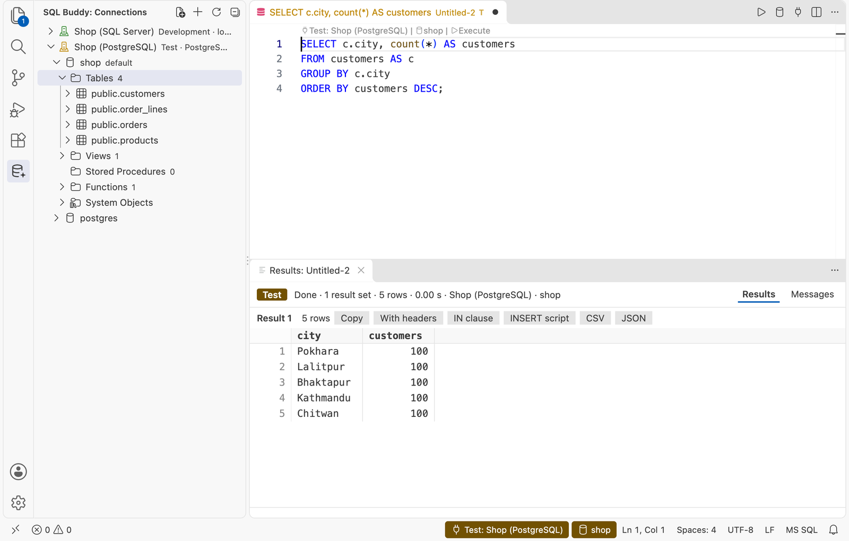Screen dimensions: 849x541
Task: Click the database selector icon in editor toolbar
Action: tap(779, 12)
